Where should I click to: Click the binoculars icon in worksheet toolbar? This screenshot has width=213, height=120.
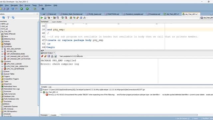[84, 18]
